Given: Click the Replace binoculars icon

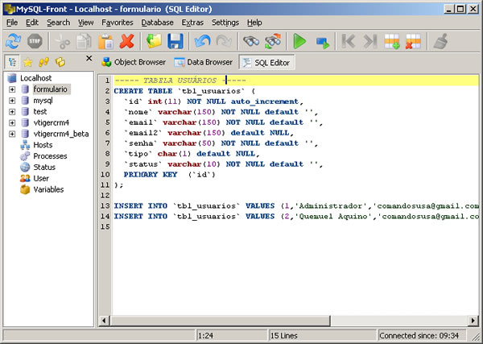Looking at the screenshot, I should 273,41.
